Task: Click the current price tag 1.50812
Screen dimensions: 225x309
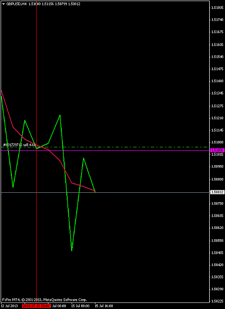Action: point(218,192)
